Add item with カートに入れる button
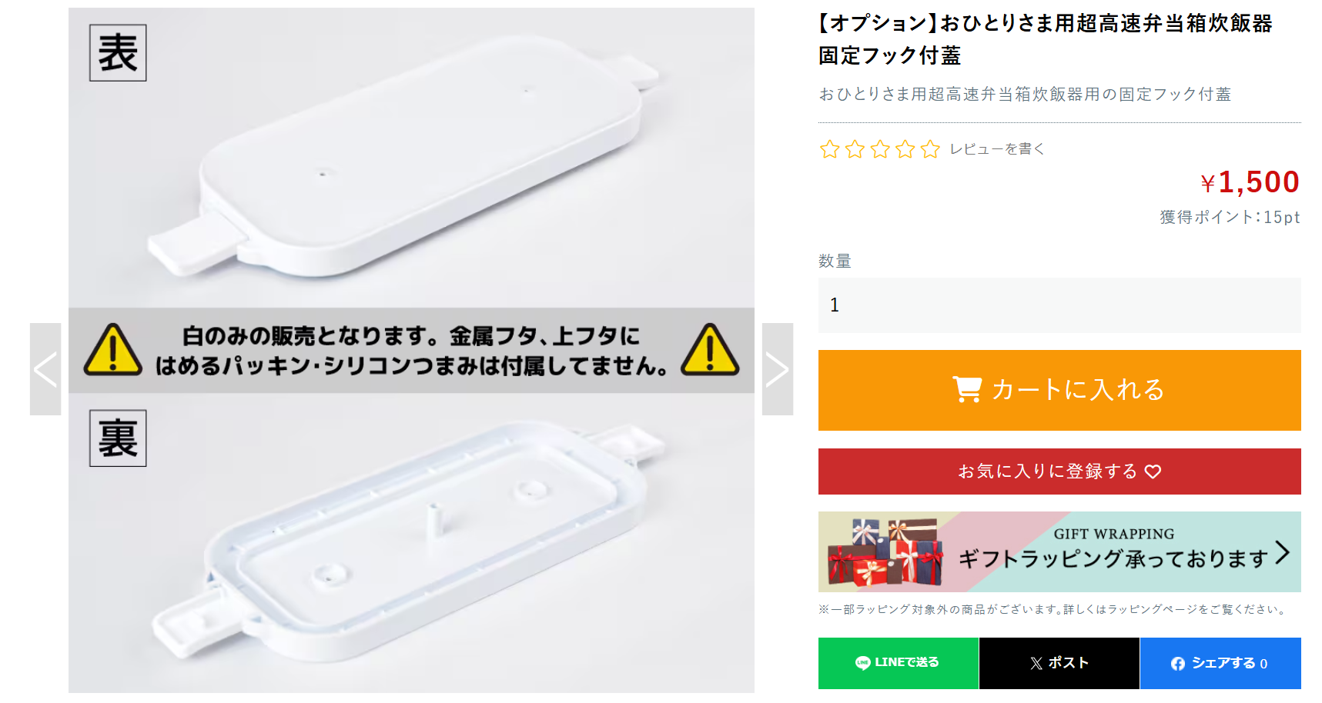The width and height of the screenshot is (1322, 703). pos(1059,390)
